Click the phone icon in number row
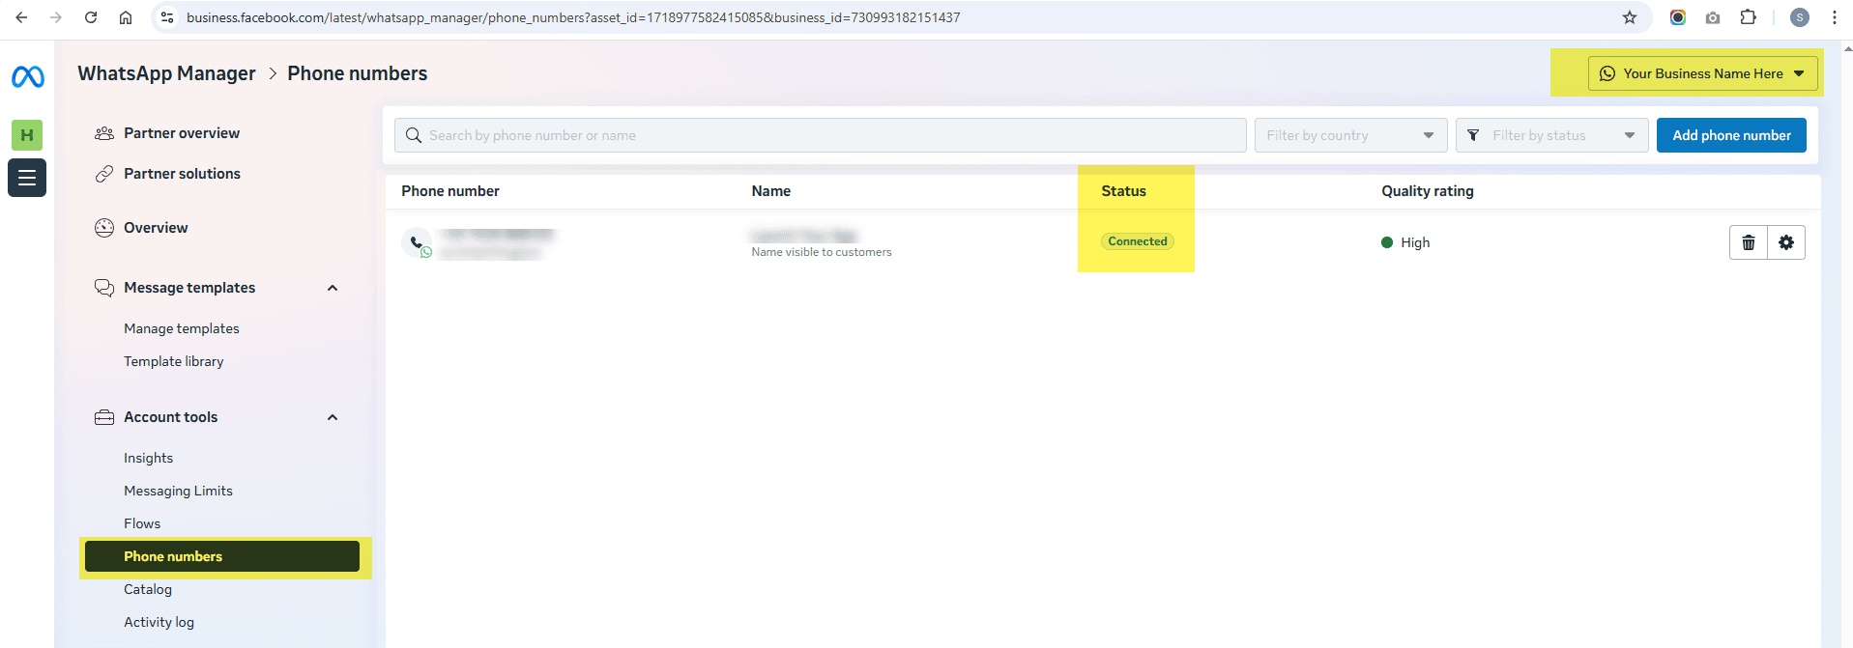 417,242
